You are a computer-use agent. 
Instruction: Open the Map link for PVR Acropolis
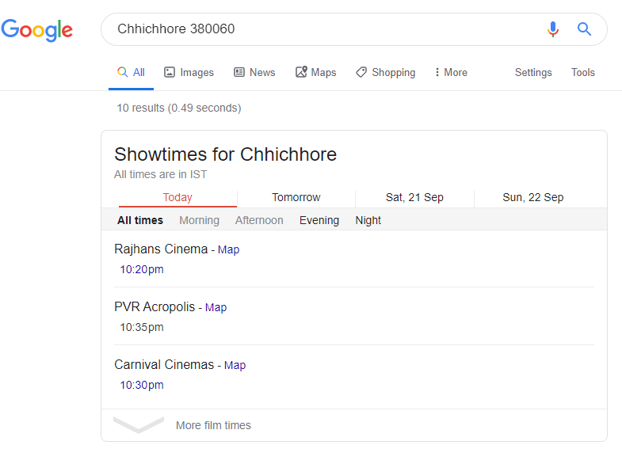point(216,307)
